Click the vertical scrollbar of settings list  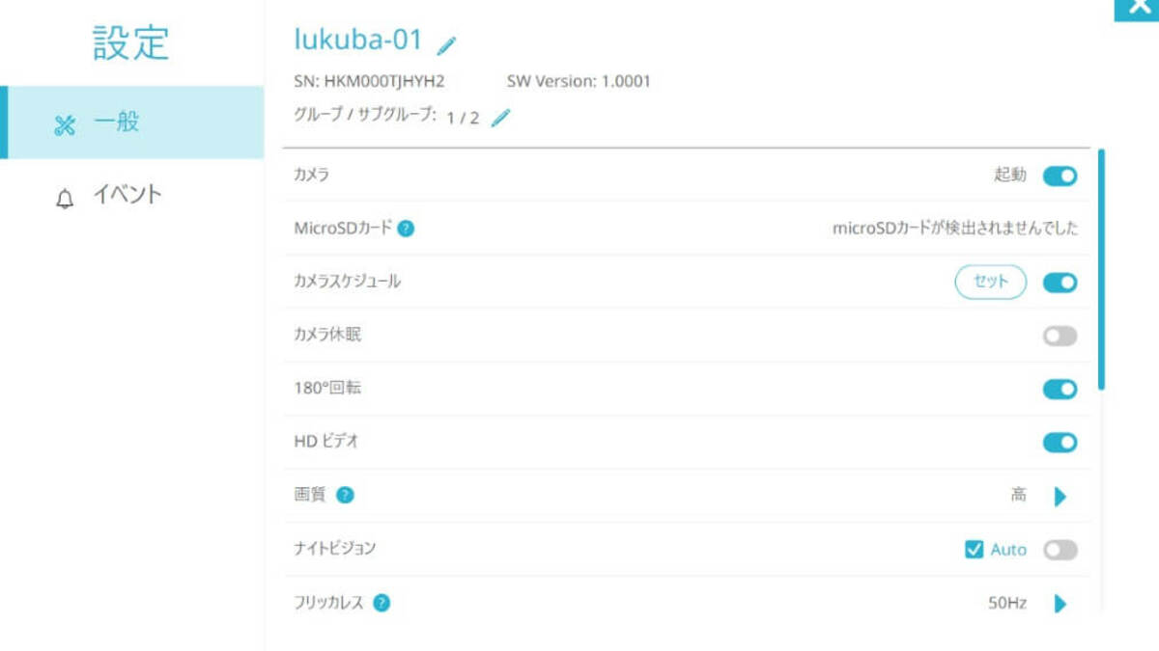(1101, 270)
